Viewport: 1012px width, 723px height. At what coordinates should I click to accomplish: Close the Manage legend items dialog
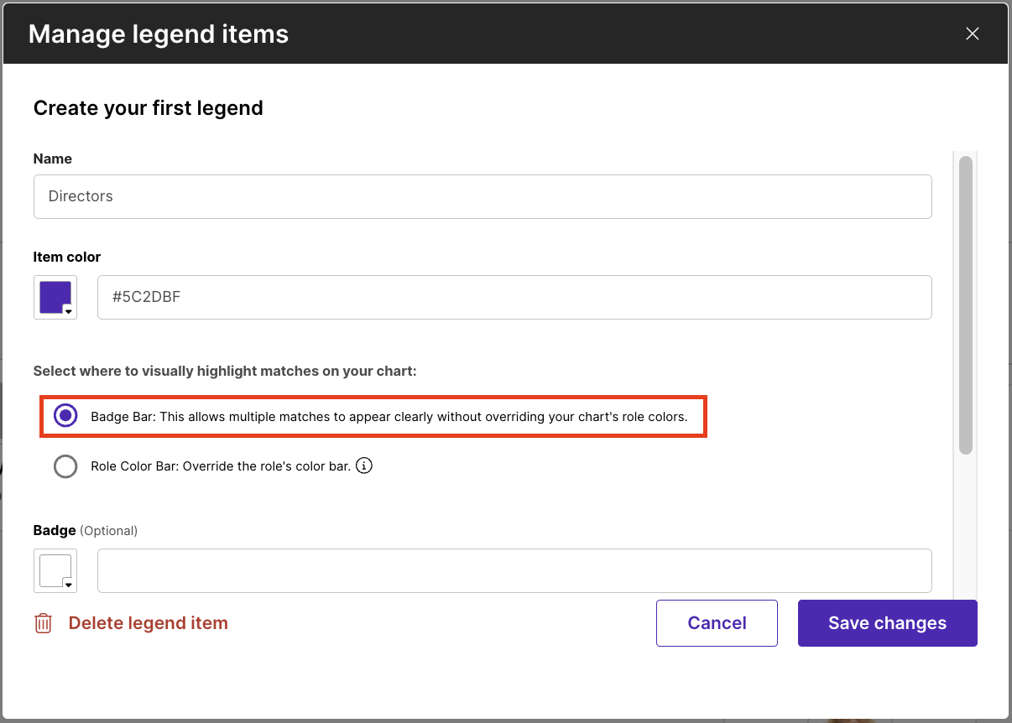pos(973,34)
